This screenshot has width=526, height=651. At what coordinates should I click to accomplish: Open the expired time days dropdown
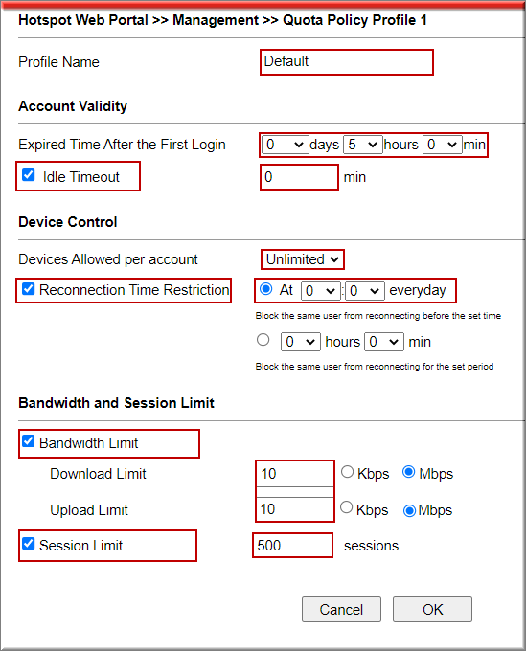coord(285,145)
